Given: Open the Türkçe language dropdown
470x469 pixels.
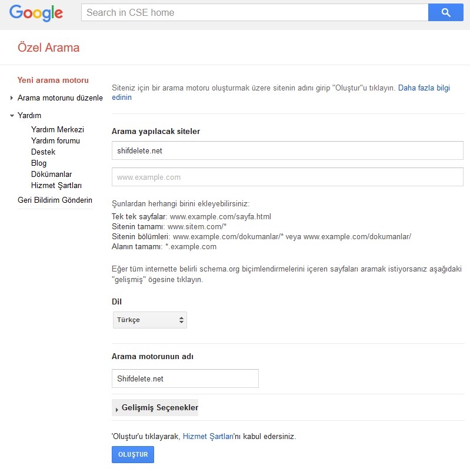Looking at the screenshot, I should click(x=150, y=320).
